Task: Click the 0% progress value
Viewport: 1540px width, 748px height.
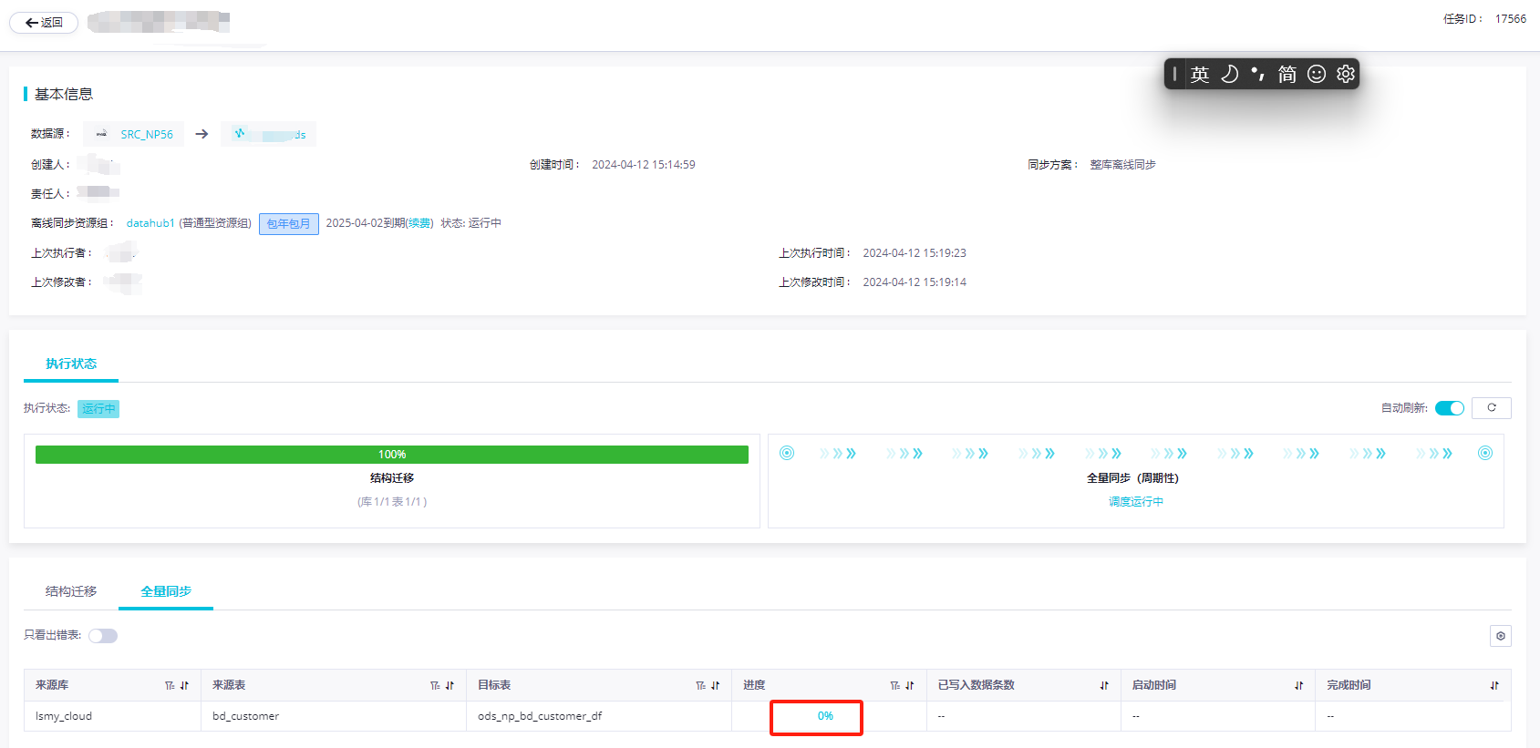Action: 825,716
